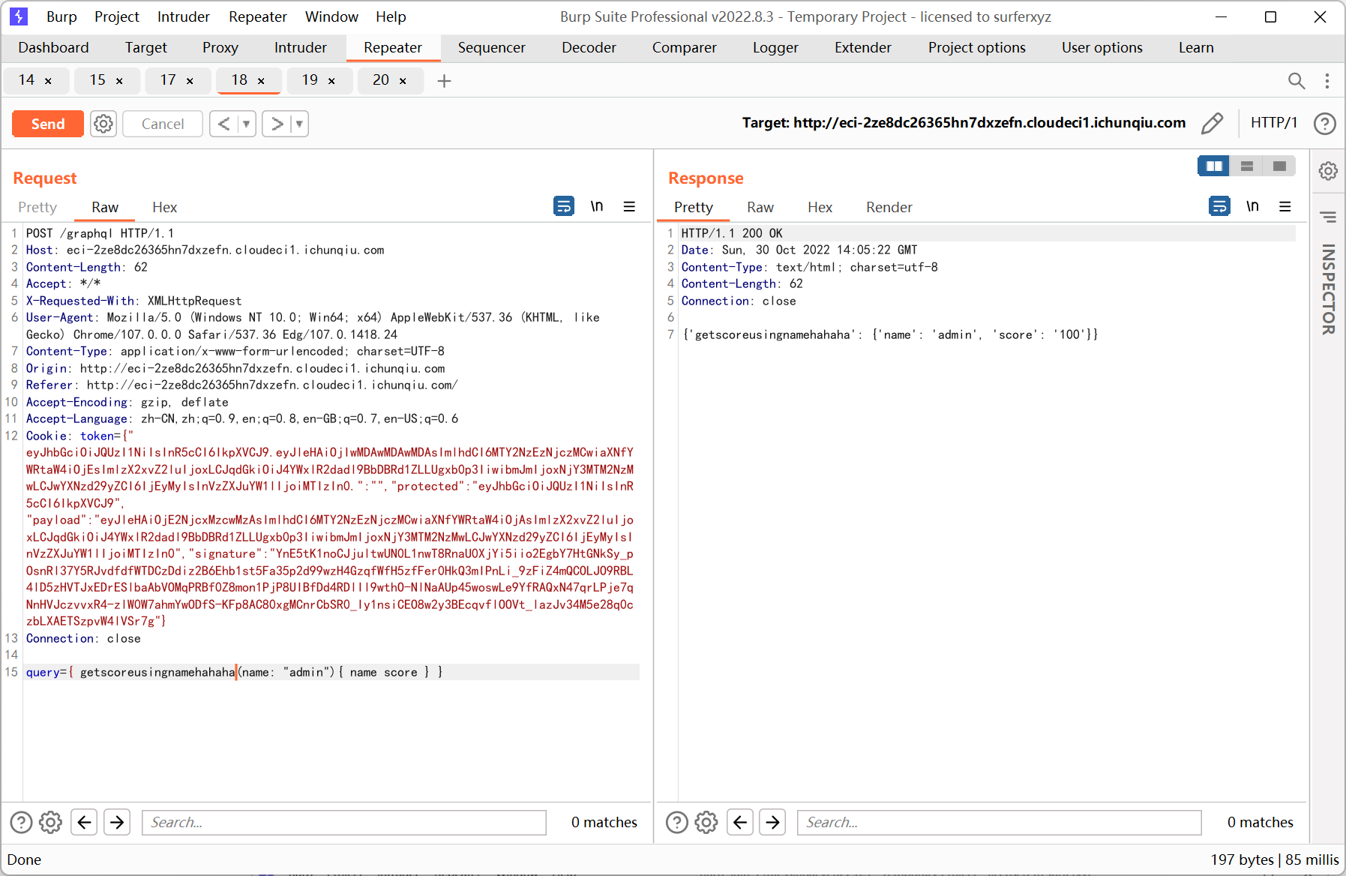Close Repeater tab 20

point(403,81)
